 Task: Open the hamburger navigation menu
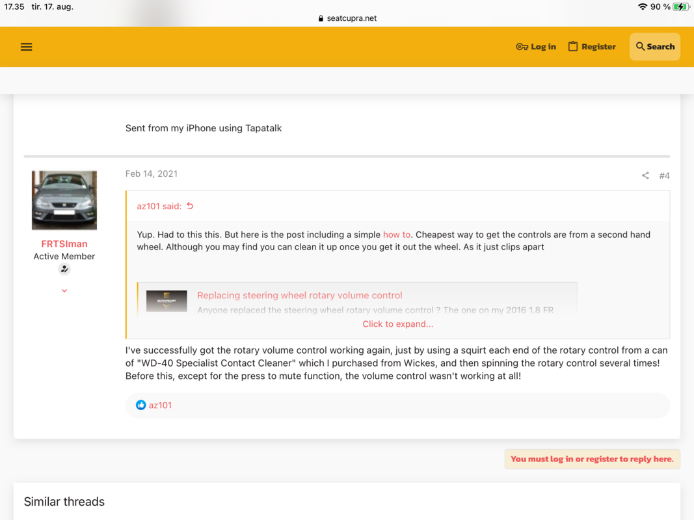point(26,47)
